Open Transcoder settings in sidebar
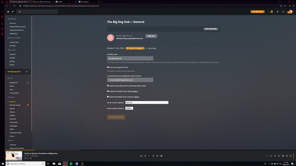296x166 pixels. 13,122
